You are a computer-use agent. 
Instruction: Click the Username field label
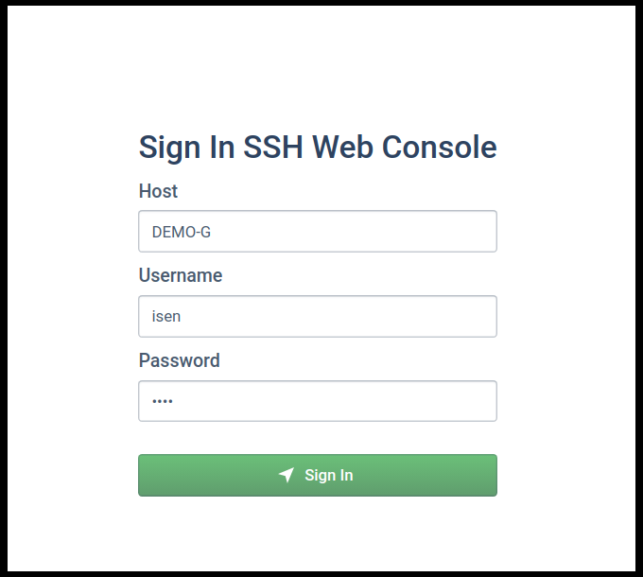(181, 275)
